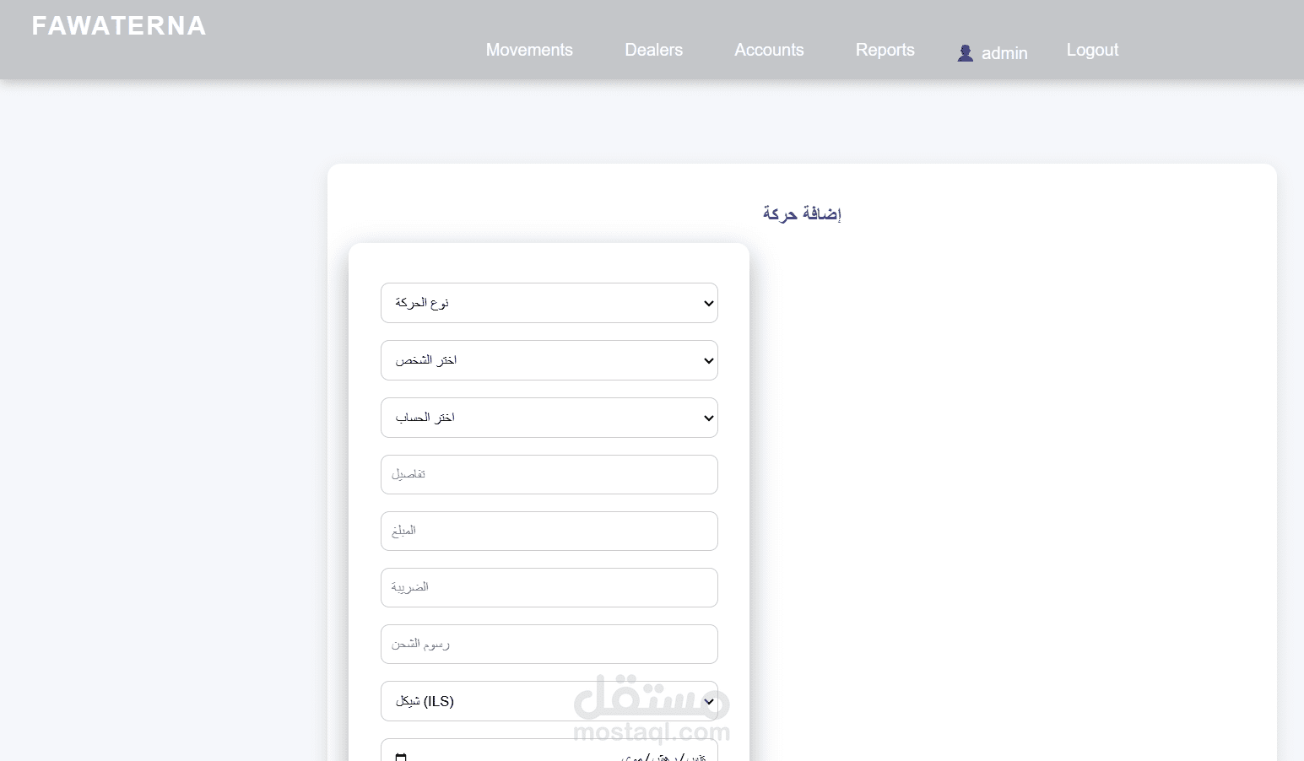The width and height of the screenshot is (1304, 761).
Task: Click the FAWATERNA logo
Action: (119, 26)
